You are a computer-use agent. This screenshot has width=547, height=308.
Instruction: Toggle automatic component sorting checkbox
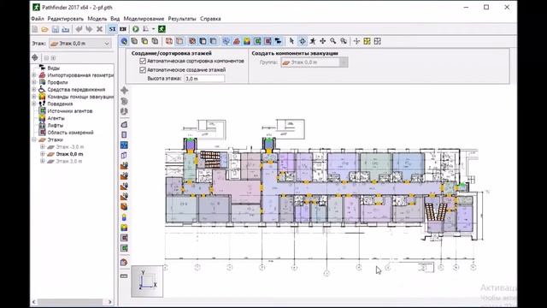point(143,61)
